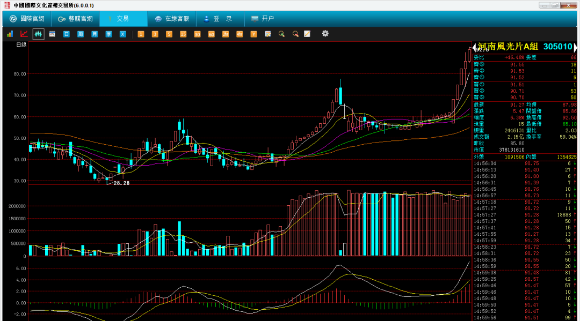Go to the next product with the right arrow
This screenshot has height=321, width=580.
tap(575, 47)
